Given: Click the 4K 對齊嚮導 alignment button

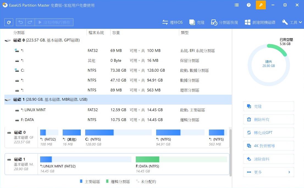Looking at the screenshot, I should 269,146.
